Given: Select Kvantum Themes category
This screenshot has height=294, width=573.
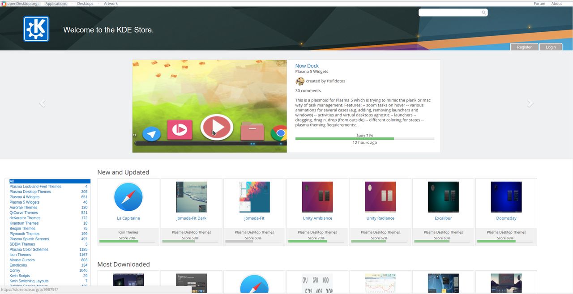Looking at the screenshot, I should coord(24,223).
